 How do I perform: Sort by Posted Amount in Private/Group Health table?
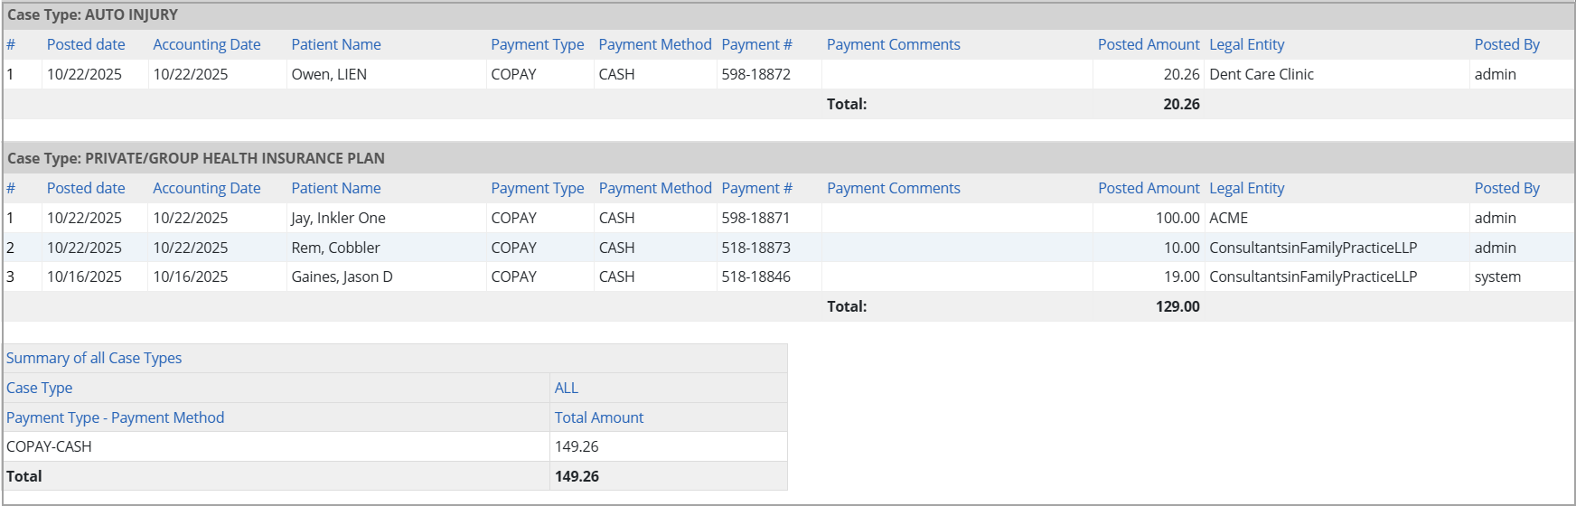coord(1148,188)
